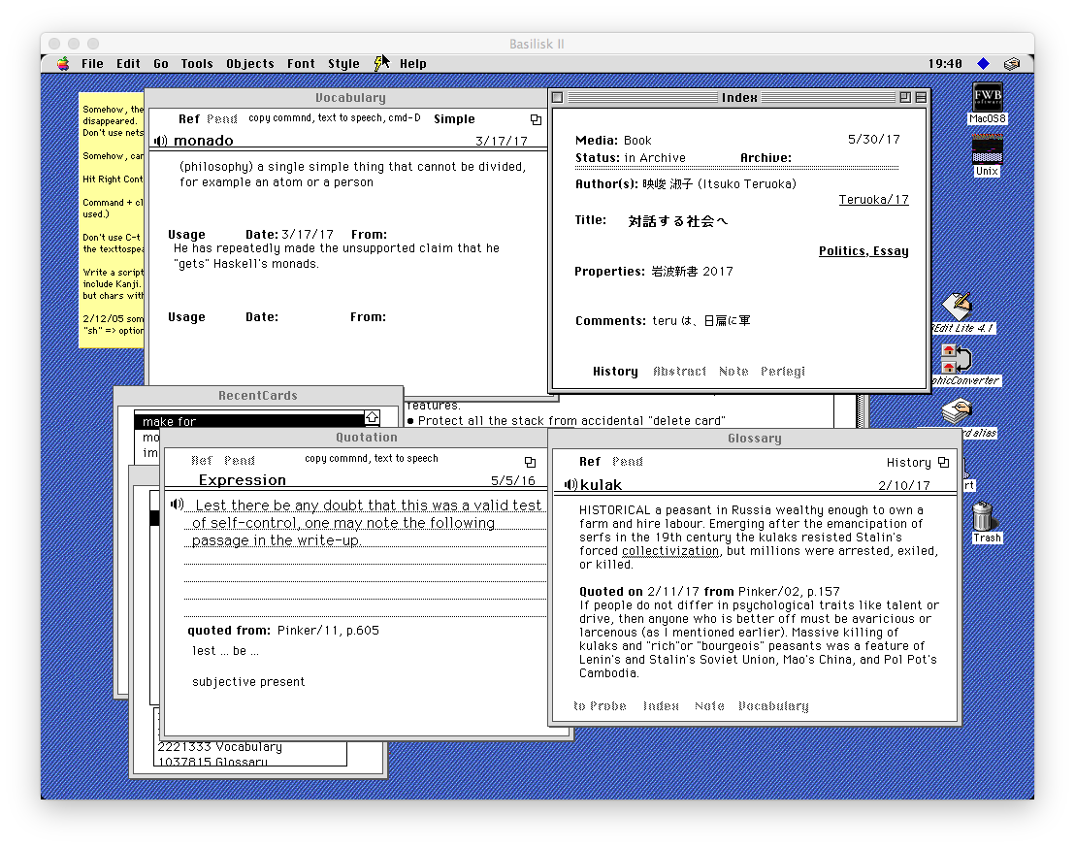Click the monado headword in Vocabulary
1075x848 pixels.
point(204,141)
